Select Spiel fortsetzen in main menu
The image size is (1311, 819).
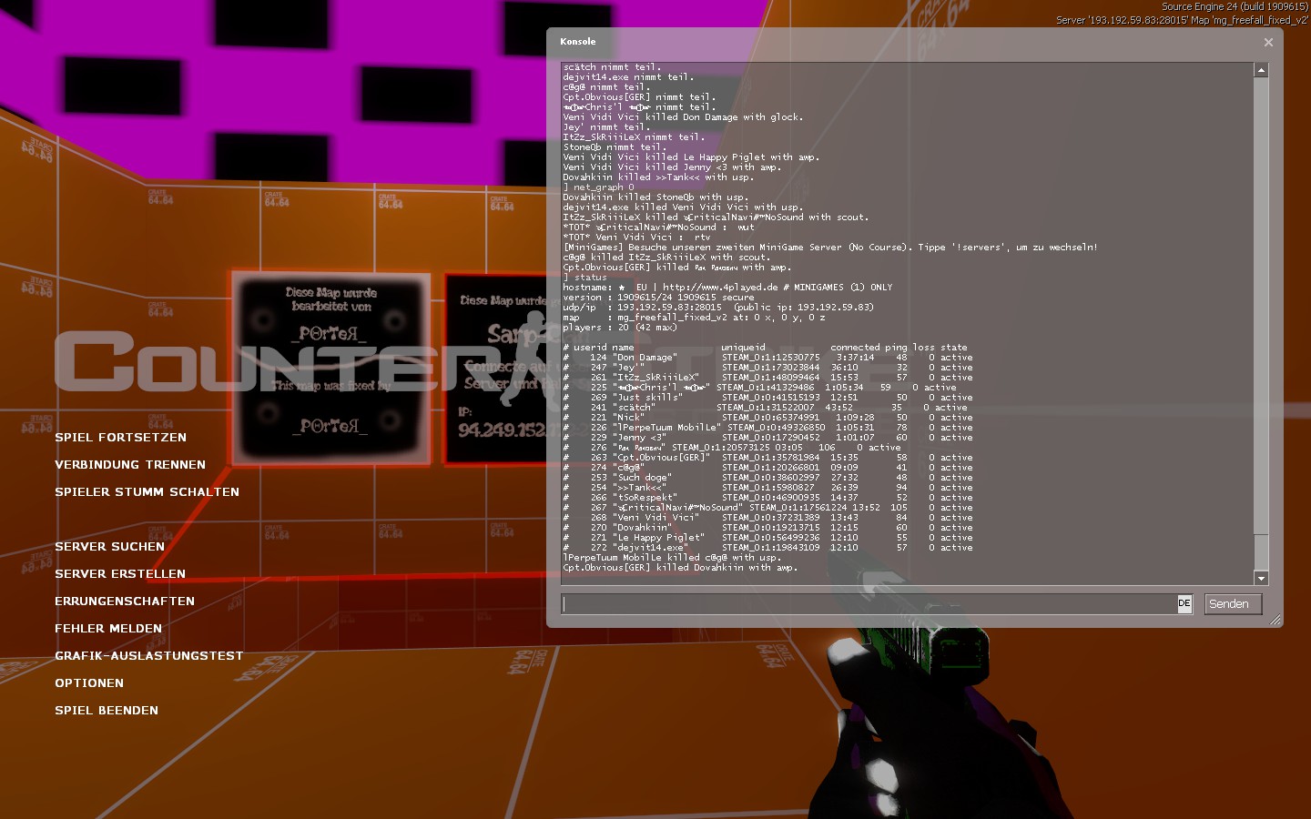tap(120, 438)
